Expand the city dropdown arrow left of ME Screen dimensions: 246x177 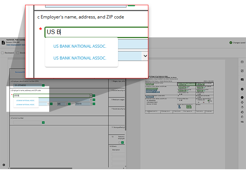click(48, 104)
